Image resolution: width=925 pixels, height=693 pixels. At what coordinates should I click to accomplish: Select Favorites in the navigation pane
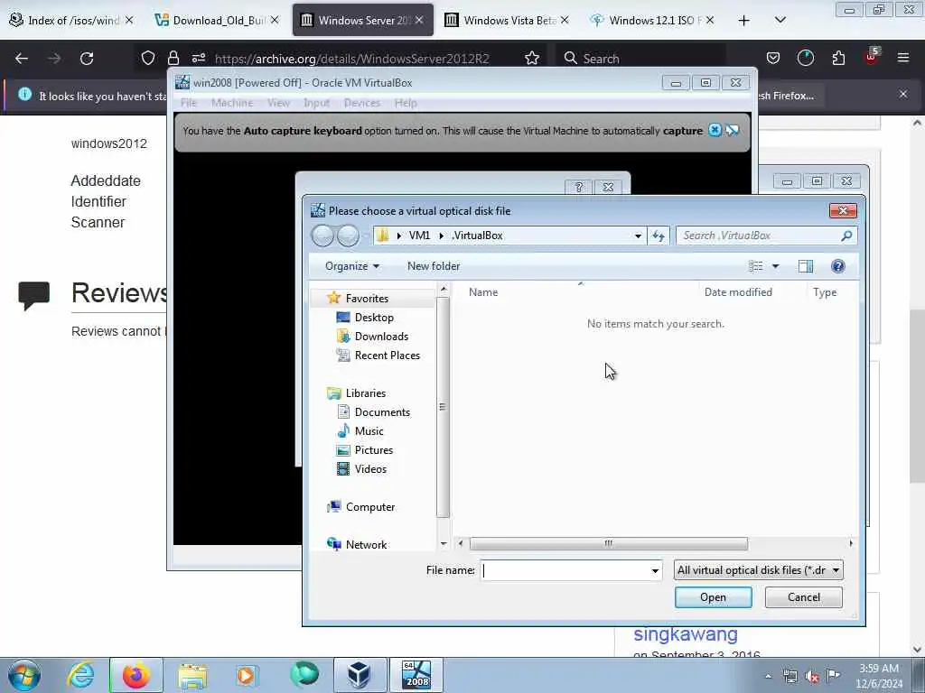click(x=367, y=298)
